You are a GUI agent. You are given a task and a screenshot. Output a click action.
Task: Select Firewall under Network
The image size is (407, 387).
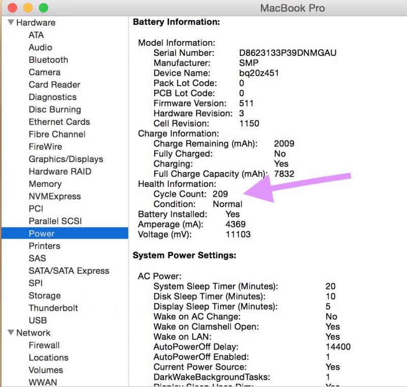pyautogui.click(x=44, y=345)
